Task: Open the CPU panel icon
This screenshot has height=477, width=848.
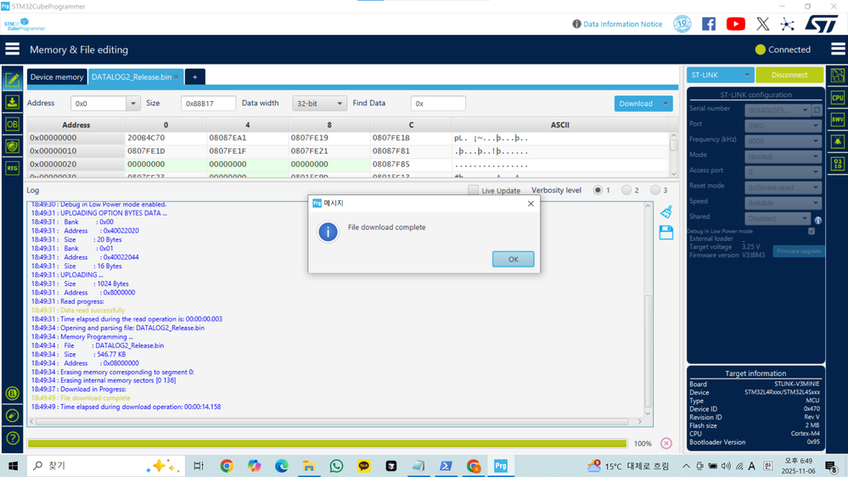Action: tap(838, 98)
